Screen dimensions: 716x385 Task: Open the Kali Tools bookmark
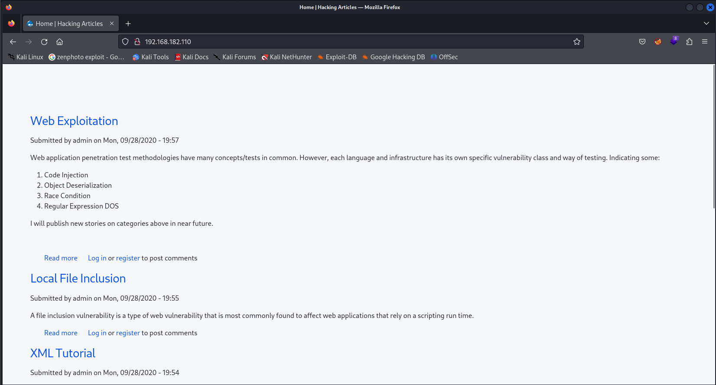tap(150, 57)
